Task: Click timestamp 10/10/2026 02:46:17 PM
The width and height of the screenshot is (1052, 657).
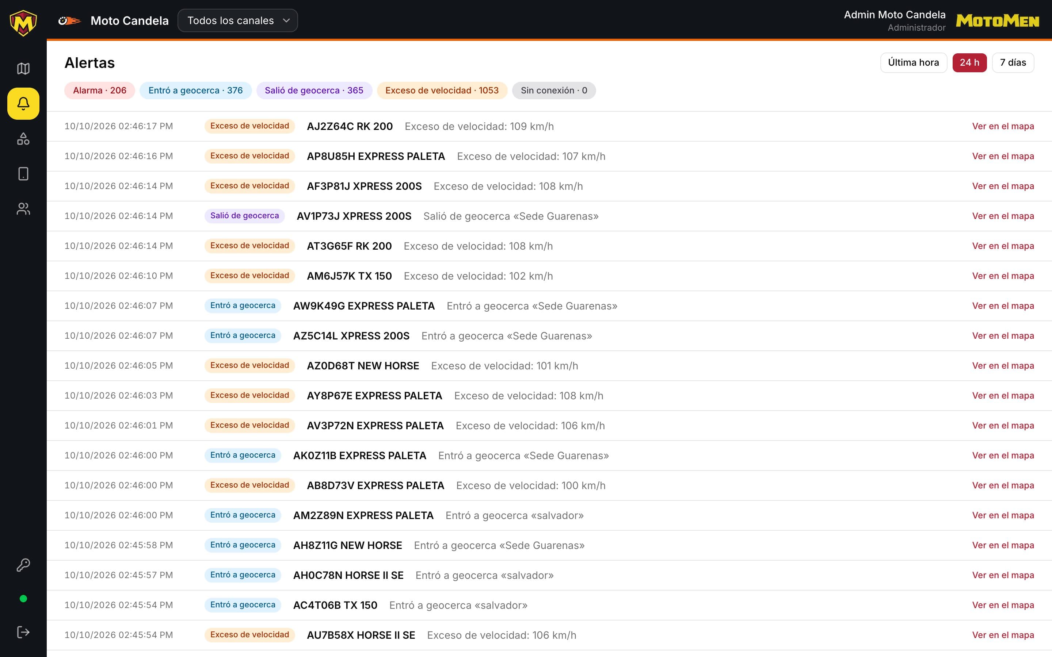Action: [x=119, y=126]
